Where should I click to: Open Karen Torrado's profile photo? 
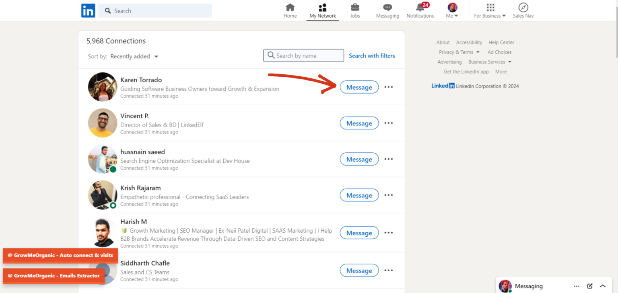[103, 87]
